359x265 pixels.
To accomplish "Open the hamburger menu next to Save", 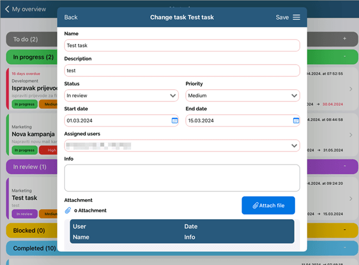I will point(296,17).
